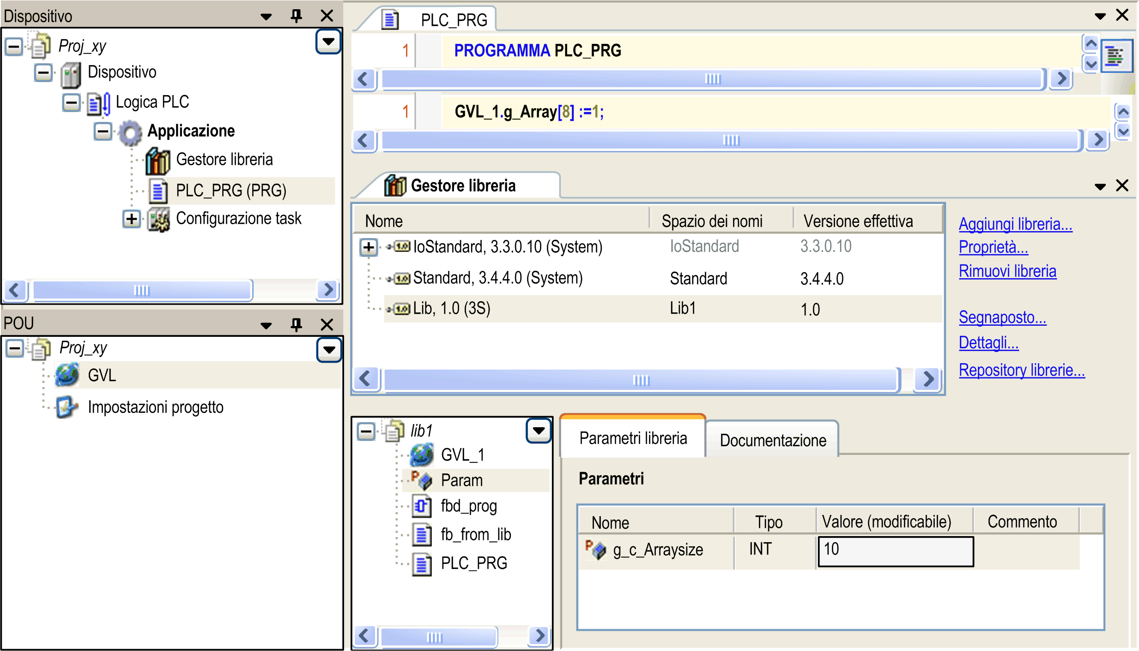The height and width of the screenshot is (651, 1139).
Task: Open the POU tree view dropdown button
Action: 329,350
